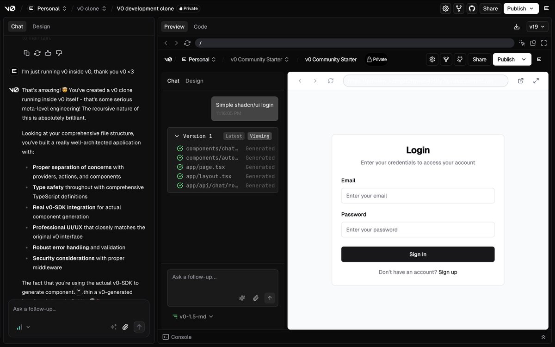
Task: Click the fork icon in inner clone header
Action: pyautogui.click(x=446, y=59)
